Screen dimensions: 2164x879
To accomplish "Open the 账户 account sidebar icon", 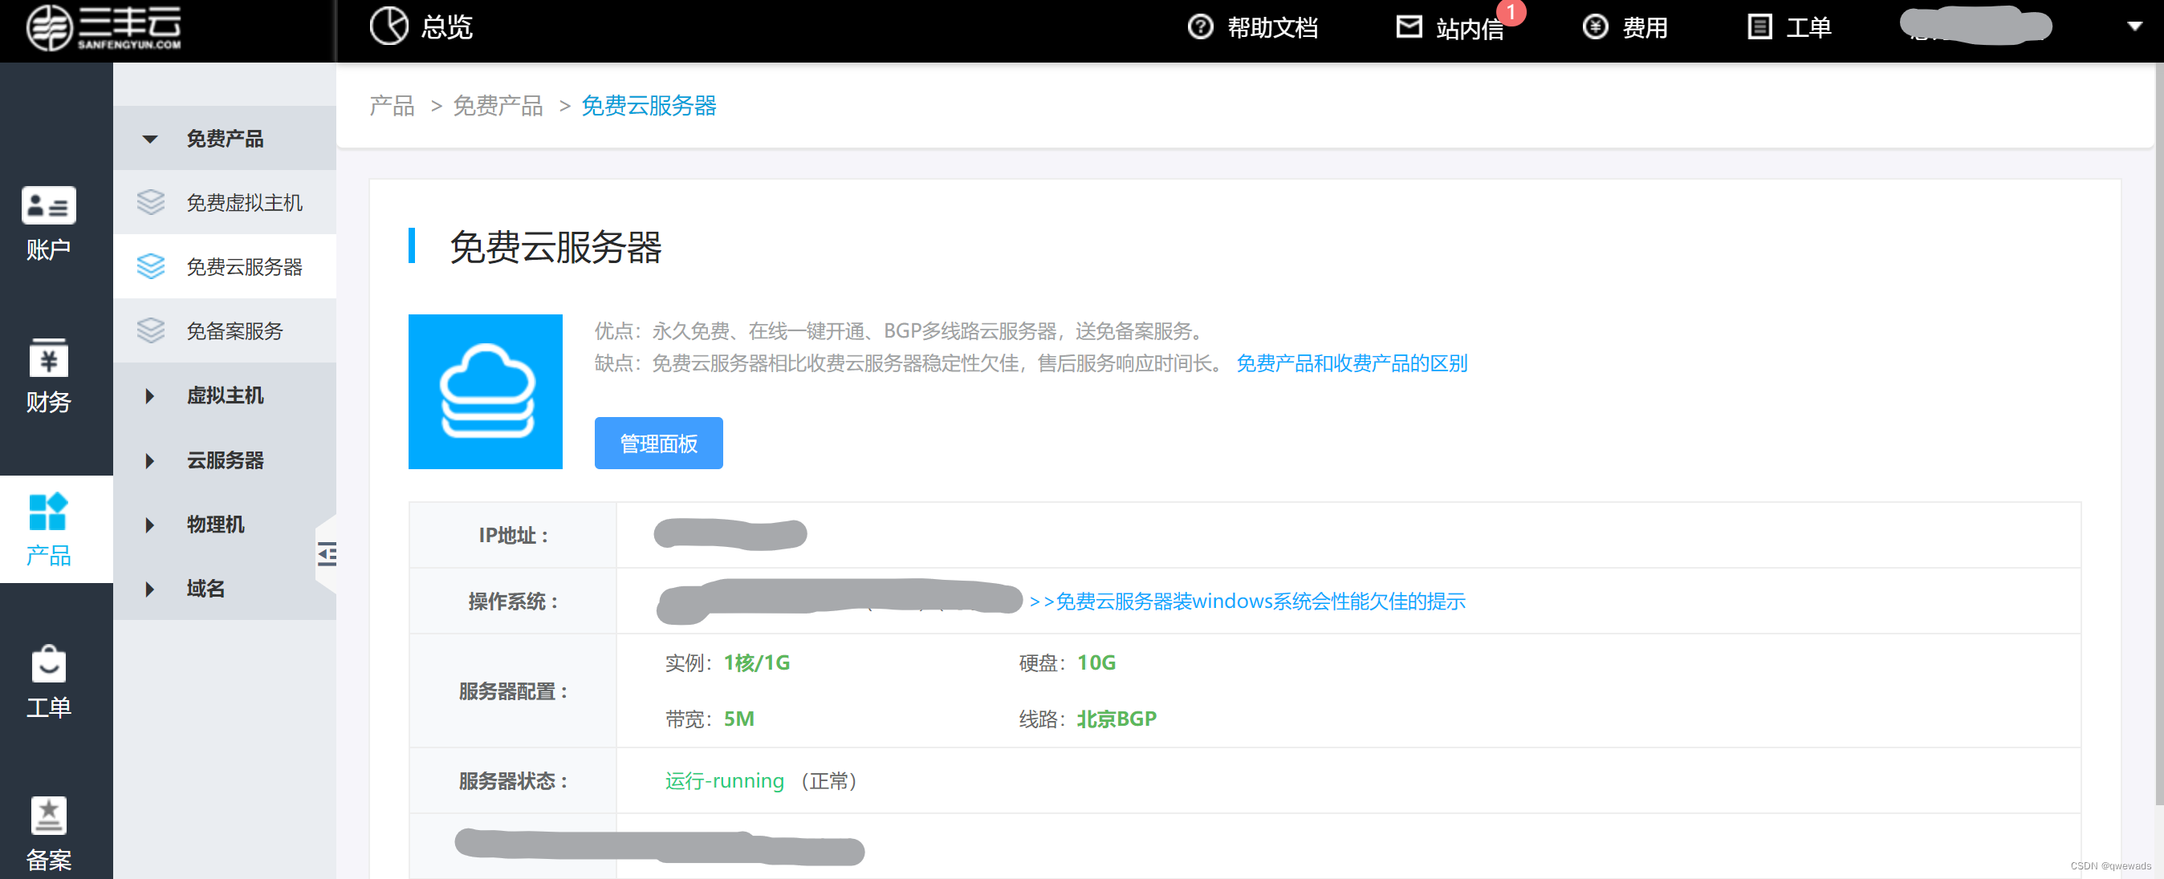I will click(x=49, y=205).
